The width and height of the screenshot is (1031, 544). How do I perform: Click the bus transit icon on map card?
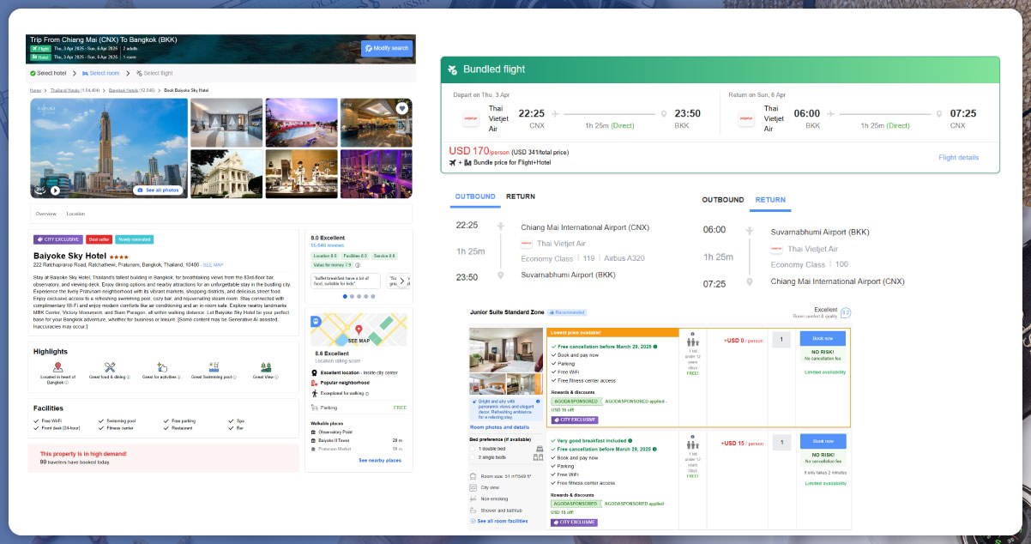(x=317, y=323)
